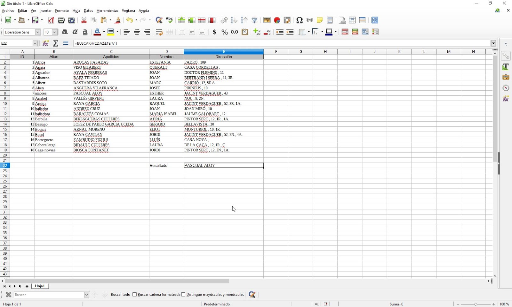Insert a special character
Viewport: 512px width, 307px height.
point(300,20)
